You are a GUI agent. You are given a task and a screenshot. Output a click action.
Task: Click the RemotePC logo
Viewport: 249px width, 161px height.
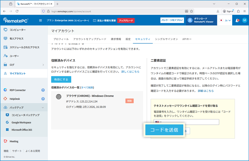(x=16, y=20)
